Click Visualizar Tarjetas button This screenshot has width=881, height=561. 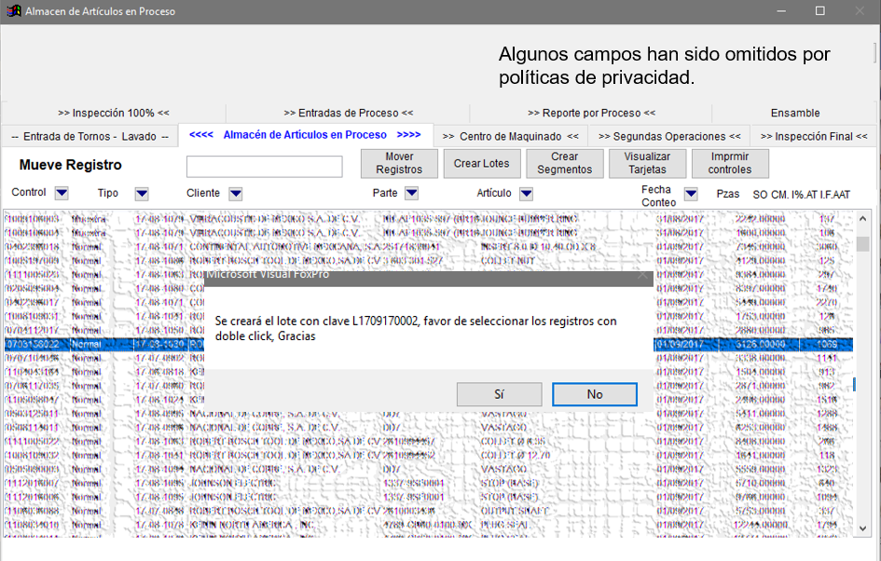pos(646,163)
